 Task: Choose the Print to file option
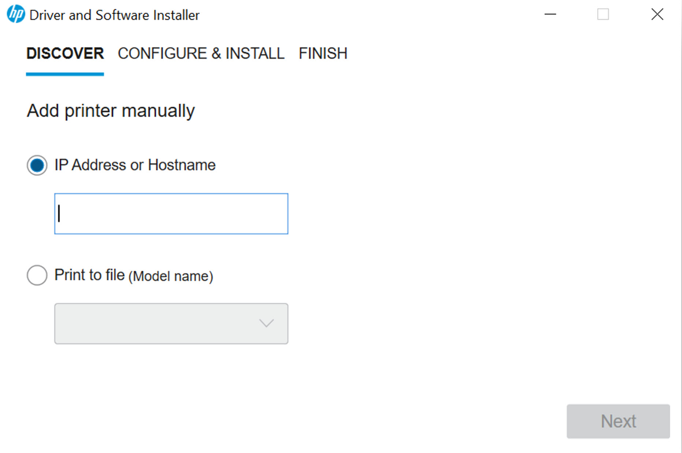point(37,275)
